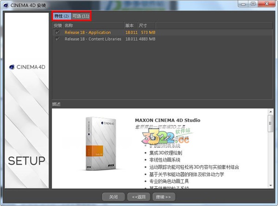Go back with the <<返回 button
The width and height of the screenshot is (278, 206).
point(139,197)
